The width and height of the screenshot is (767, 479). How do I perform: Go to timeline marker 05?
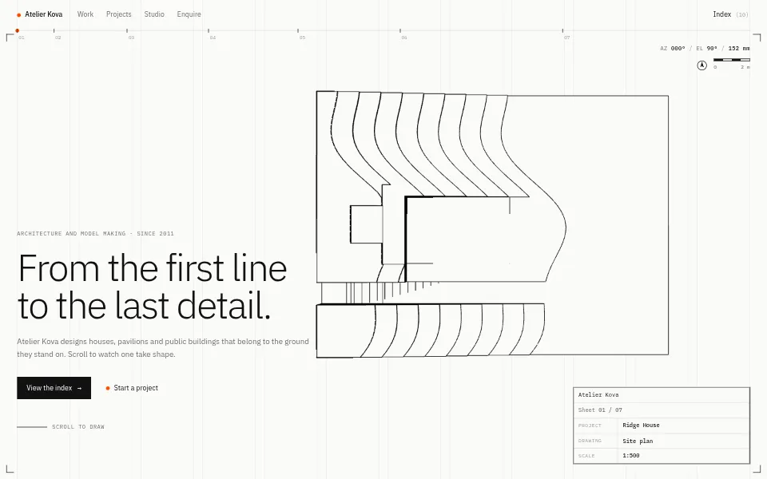click(300, 34)
